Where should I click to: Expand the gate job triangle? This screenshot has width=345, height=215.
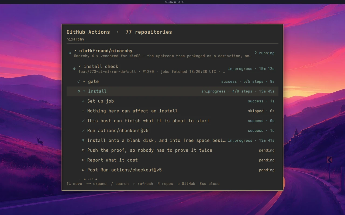click(84, 81)
